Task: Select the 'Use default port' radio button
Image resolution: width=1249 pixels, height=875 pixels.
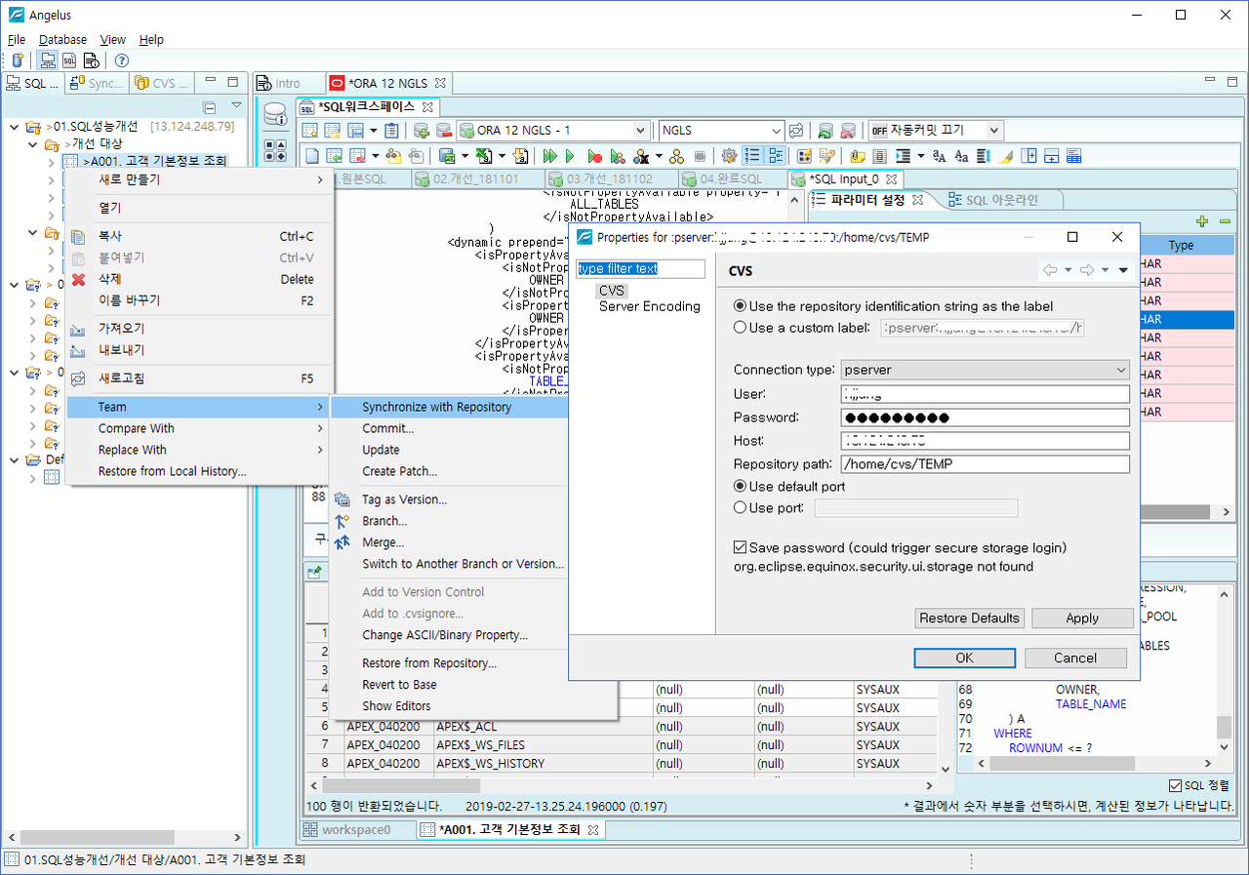Action: click(x=740, y=486)
